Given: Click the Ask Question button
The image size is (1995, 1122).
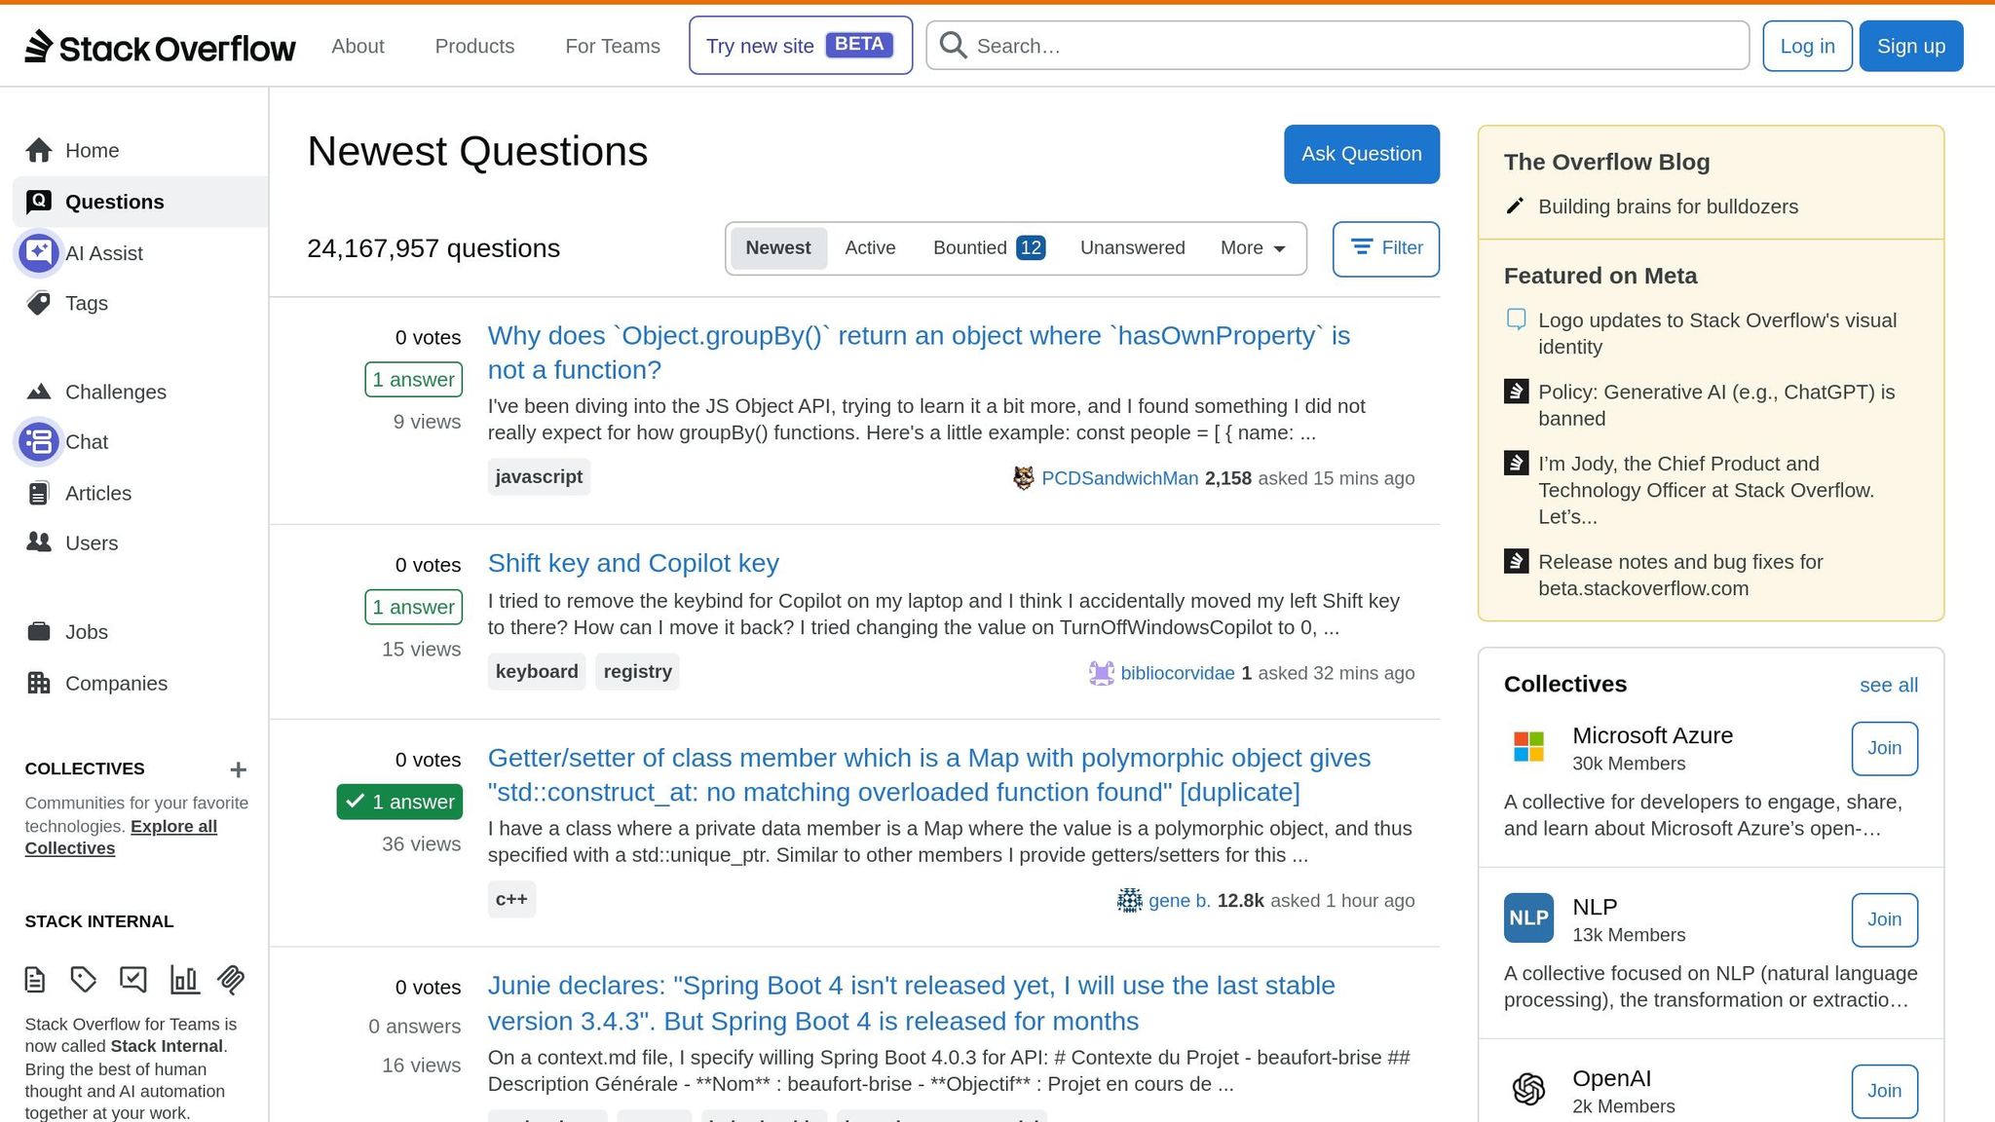Looking at the screenshot, I should 1361,153.
